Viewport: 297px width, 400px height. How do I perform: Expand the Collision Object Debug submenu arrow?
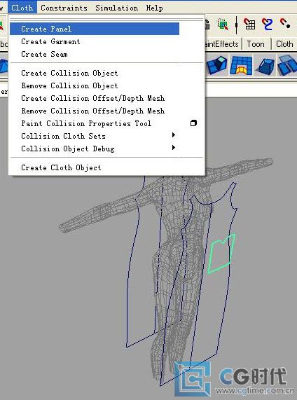[174, 147]
